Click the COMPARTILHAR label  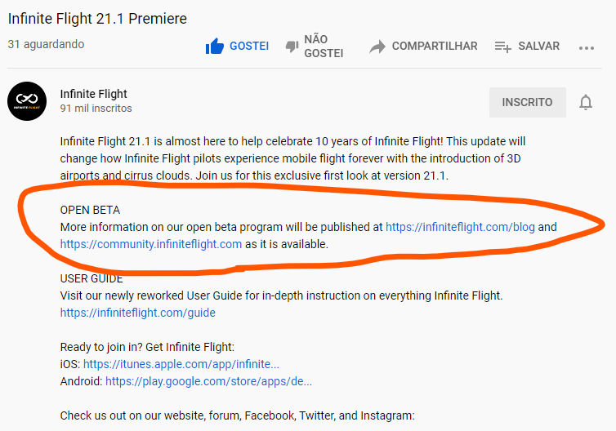tap(435, 47)
